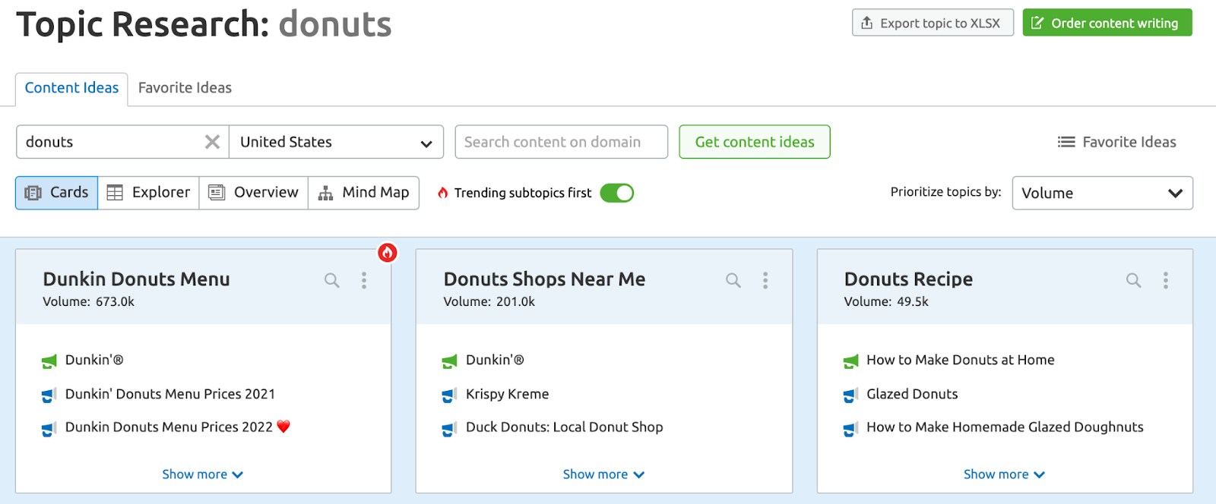Click Export topic to XLSX button
This screenshot has height=504, width=1216.
pos(932,23)
